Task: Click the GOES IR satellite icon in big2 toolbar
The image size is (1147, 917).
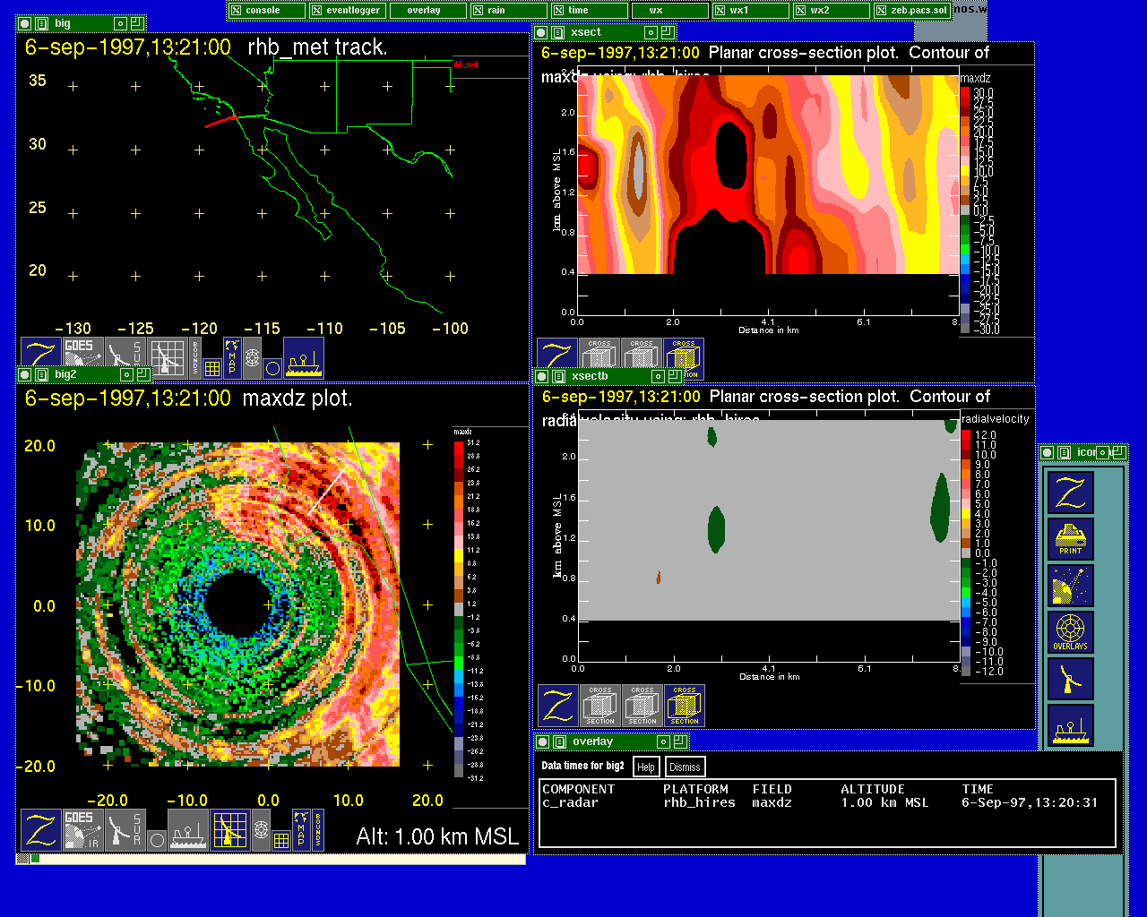Action: [82, 830]
